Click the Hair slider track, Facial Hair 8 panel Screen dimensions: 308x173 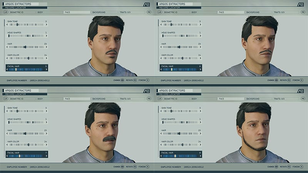pyautogui.click(x=181, y=133)
